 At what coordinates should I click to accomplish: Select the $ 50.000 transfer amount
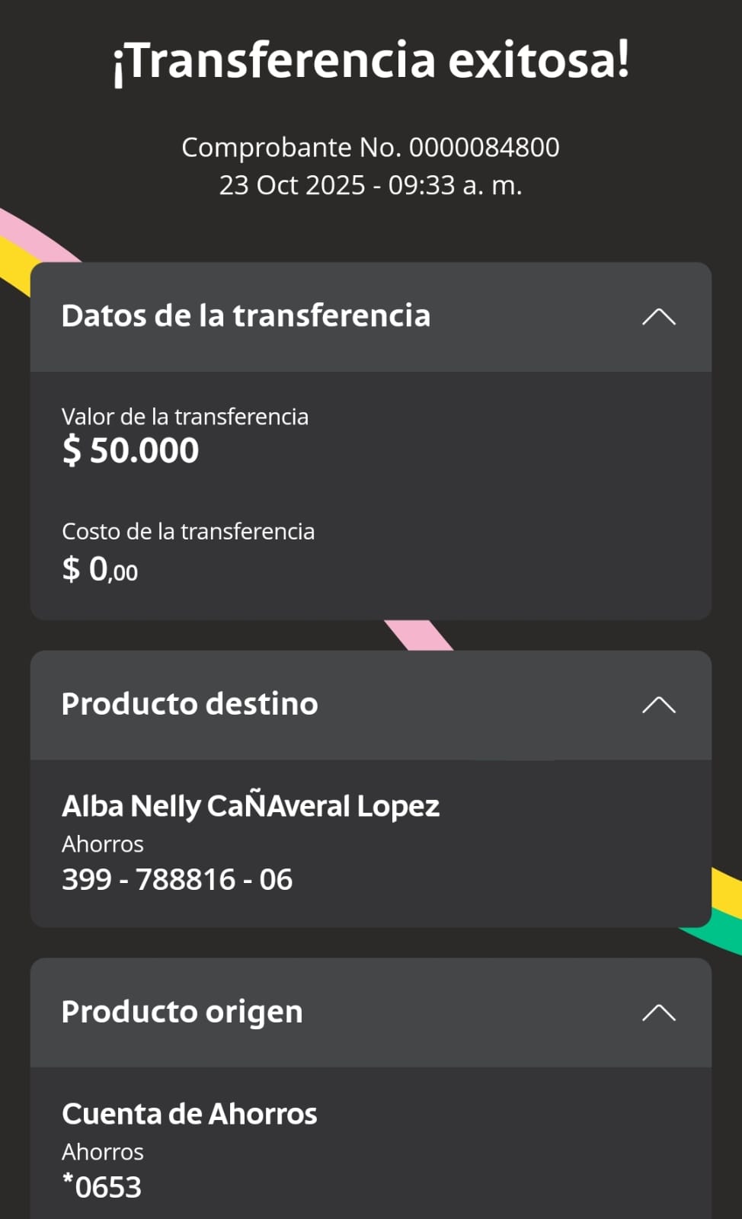(x=130, y=450)
